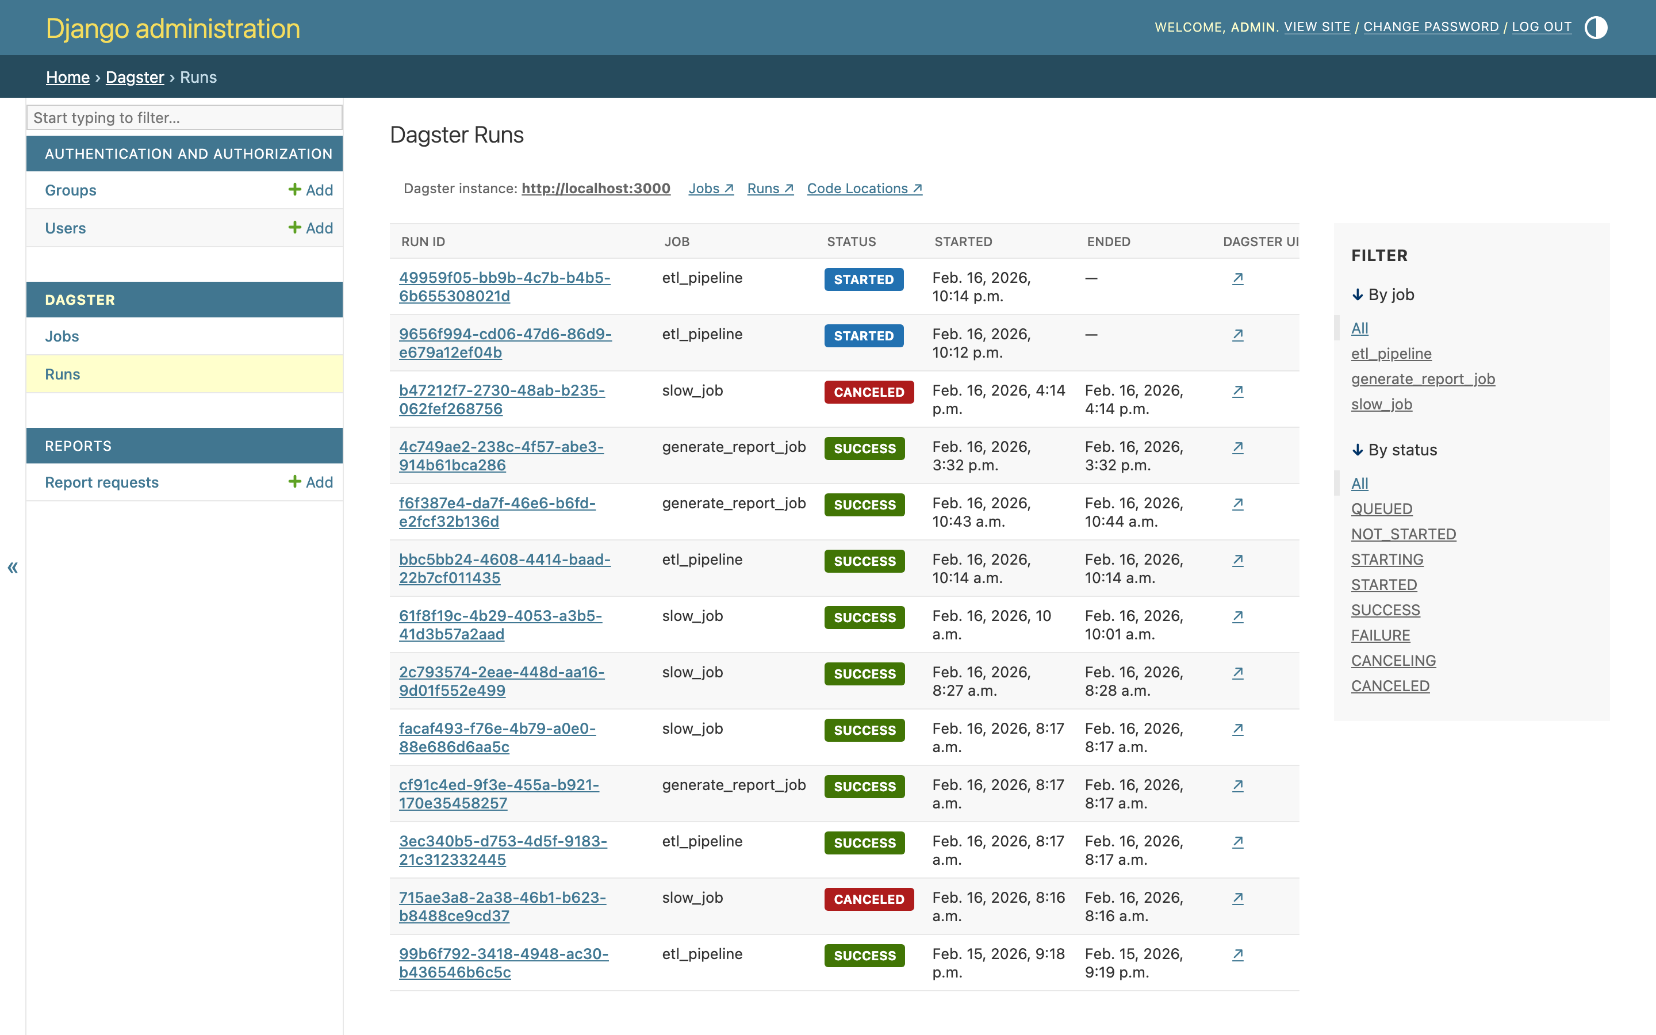The width and height of the screenshot is (1656, 1035).
Task: Select Runs in the Dagster sidebar
Action: [x=62, y=374]
